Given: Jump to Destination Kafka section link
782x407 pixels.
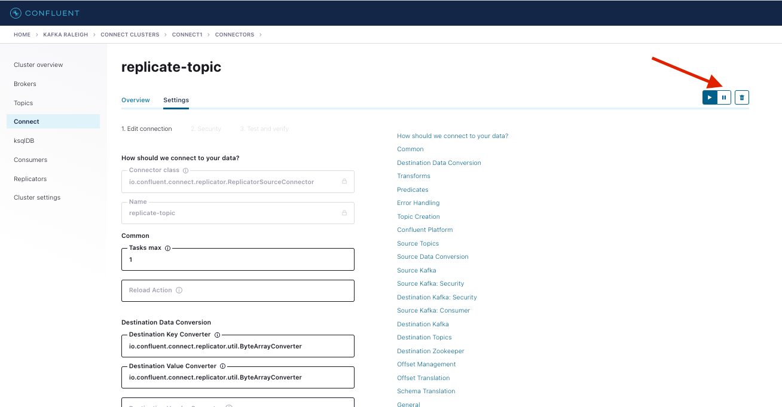Looking at the screenshot, I should pyautogui.click(x=423, y=324).
